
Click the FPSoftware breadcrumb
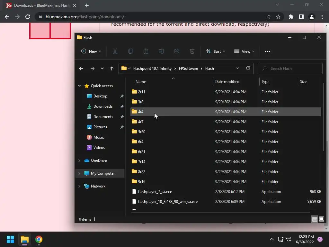click(188, 69)
